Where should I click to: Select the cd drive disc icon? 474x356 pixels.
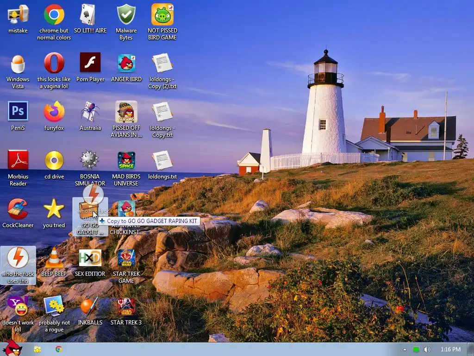click(x=54, y=160)
